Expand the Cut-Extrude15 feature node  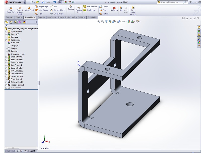(x=6, y=77)
